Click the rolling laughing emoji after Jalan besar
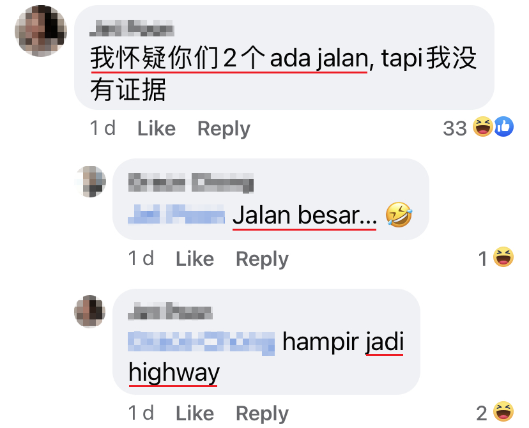529x428 pixels. (x=399, y=215)
